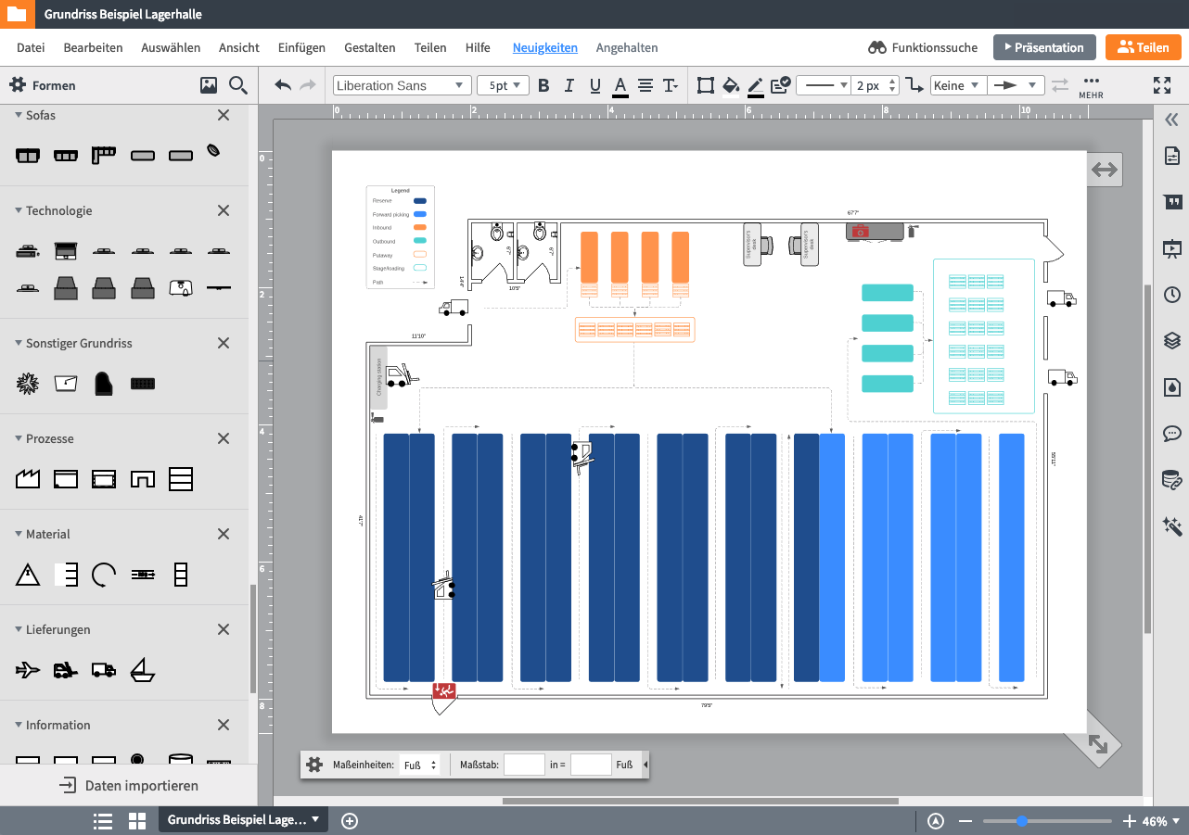This screenshot has height=835, width=1189.
Task: Open the Liberation Sans font dropdown
Action: (401, 85)
